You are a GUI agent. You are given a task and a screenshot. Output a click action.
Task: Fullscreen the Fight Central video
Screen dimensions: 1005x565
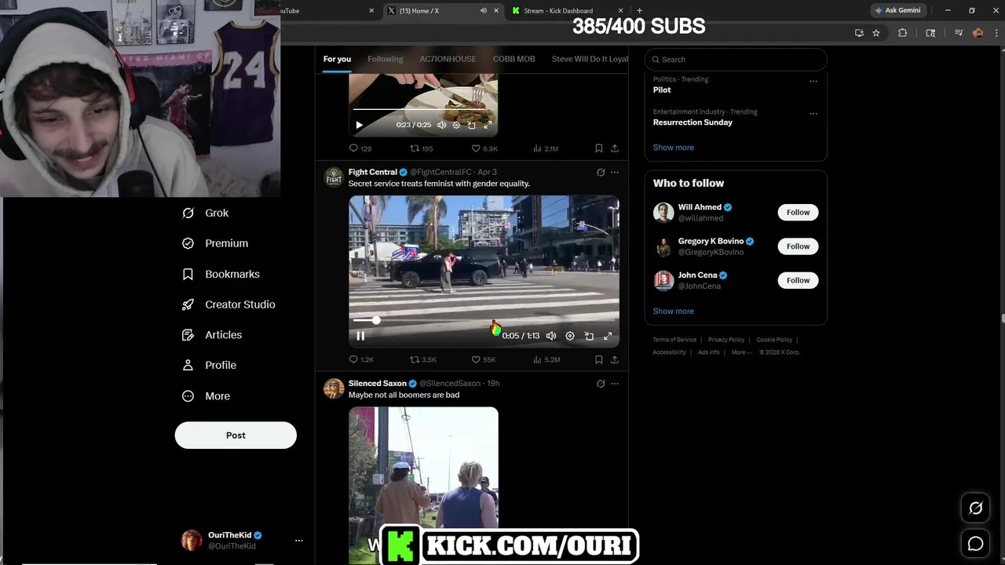click(608, 336)
